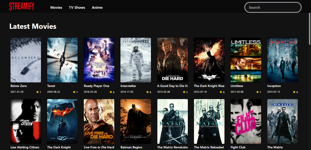Go to the TV Shows section

pos(77,7)
